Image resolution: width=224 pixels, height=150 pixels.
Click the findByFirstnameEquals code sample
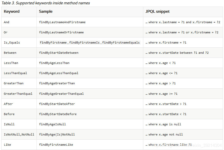[121, 43]
